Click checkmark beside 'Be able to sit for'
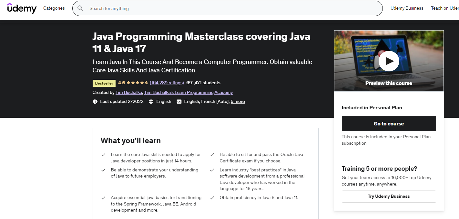The image size is (459, 219). click(x=212, y=155)
